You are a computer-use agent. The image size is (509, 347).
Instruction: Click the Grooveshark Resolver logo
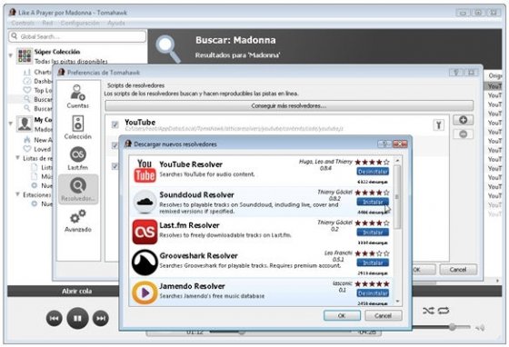[145, 263]
